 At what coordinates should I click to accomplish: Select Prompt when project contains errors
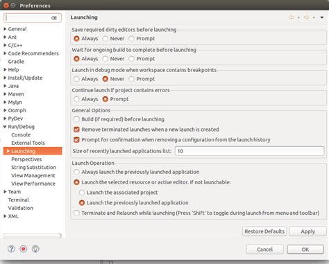[x=106, y=99]
